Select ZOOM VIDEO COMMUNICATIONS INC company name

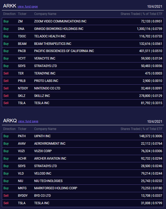pyautogui.click(x=60, y=21)
